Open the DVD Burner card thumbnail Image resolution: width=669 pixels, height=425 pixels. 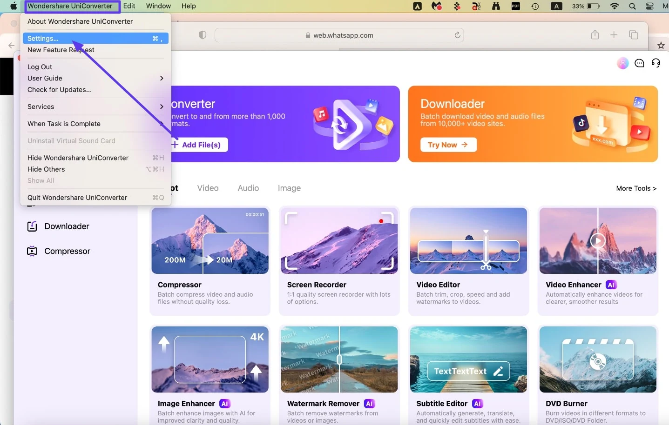click(598, 359)
